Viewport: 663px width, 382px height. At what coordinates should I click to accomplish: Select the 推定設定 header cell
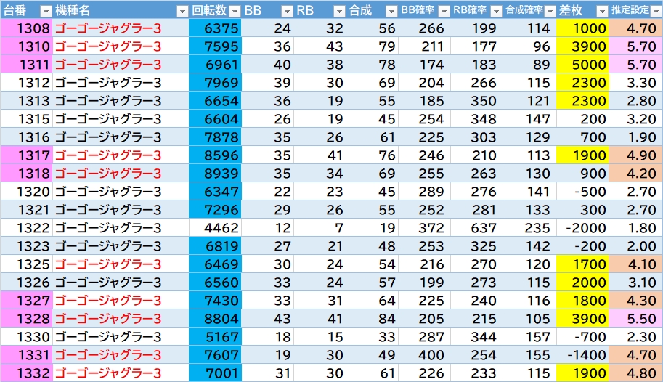[x=635, y=9]
